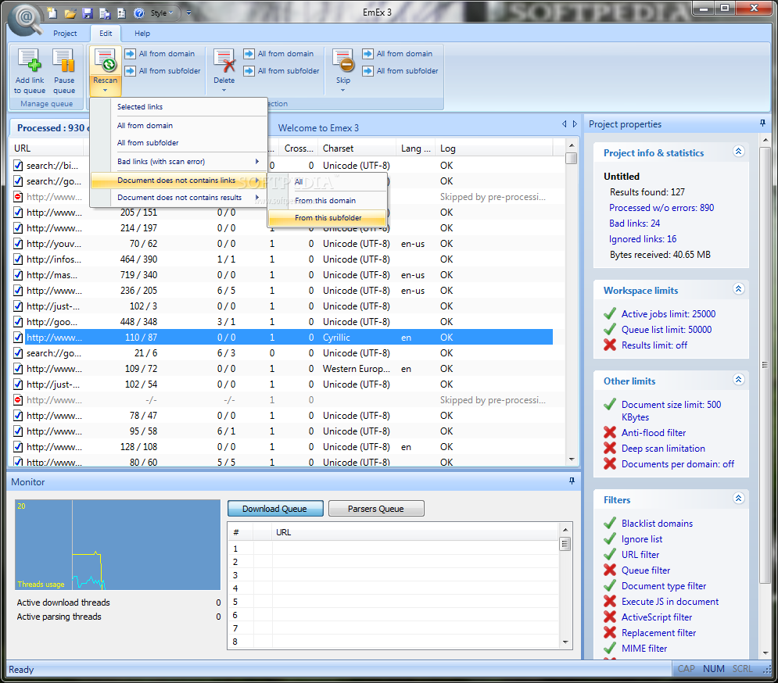
Task: Open the Skip dropdown arrow
Action: (342, 91)
